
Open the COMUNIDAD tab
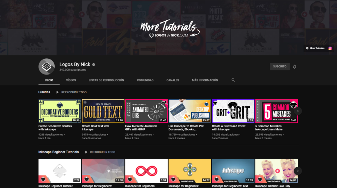tap(145, 80)
